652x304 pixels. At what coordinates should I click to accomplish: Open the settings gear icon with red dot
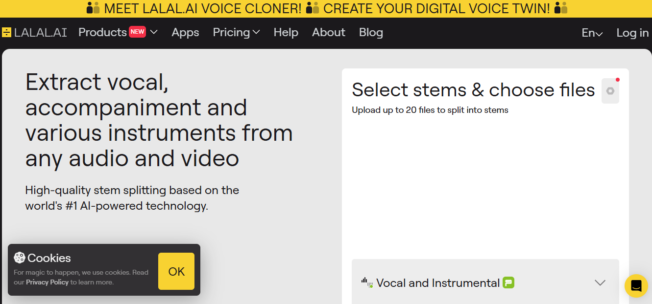[610, 91]
